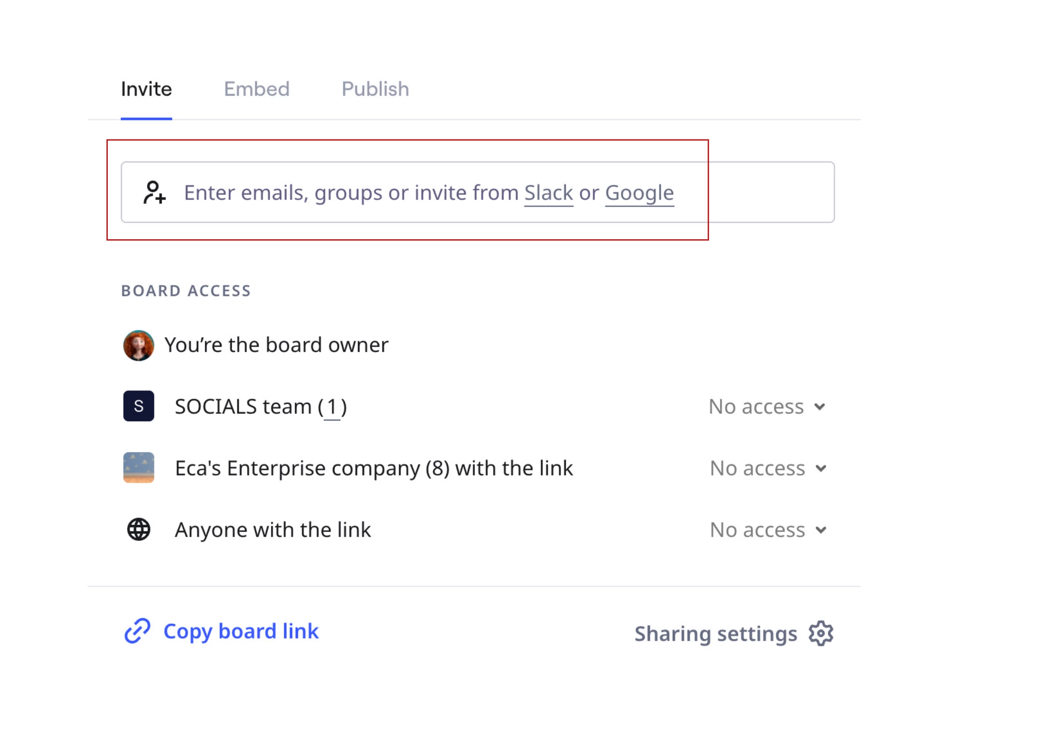Expand SOCIALS team access dropdown
This screenshot has height=736, width=1058.
coord(766,407)
